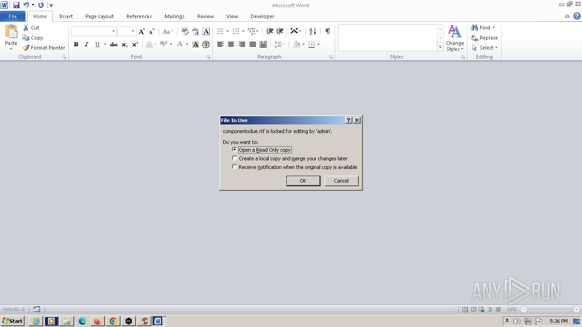Toggle Bold formatting

tap(76, 45)
